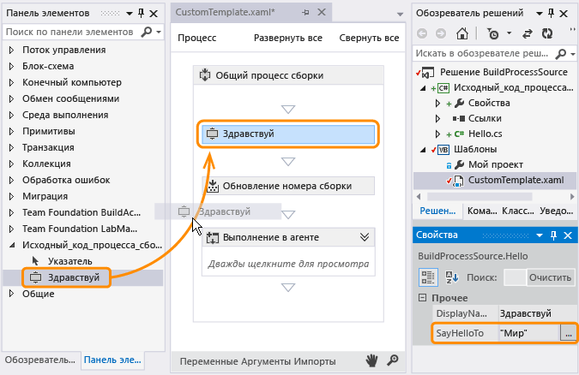Collapse Шаблоны project in Solution Explorer

point(423,149)
